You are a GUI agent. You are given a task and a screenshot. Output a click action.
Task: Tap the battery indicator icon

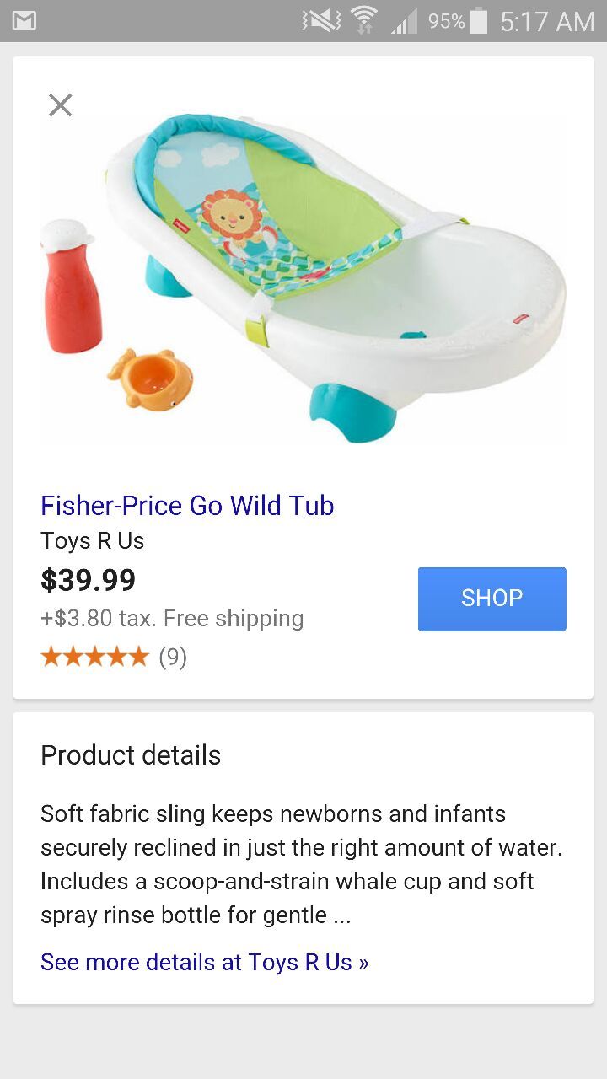pos(478,21)
